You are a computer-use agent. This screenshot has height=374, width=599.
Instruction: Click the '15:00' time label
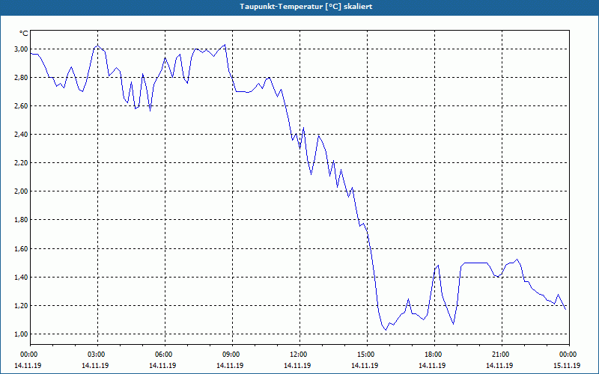click(366, 355)
